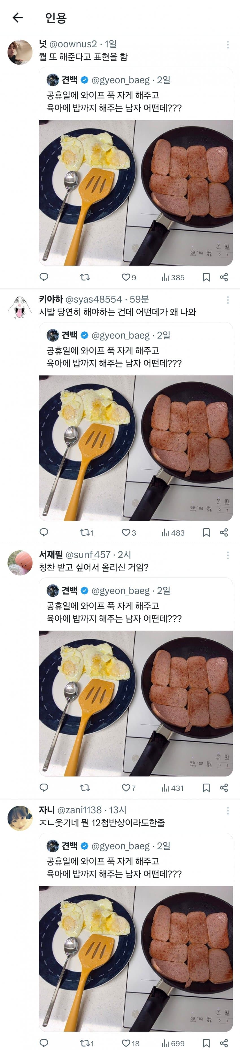This screenshot has height=1050, width=240.
Task: Open 넛's profile picture
Action: (x=20, y=52)
